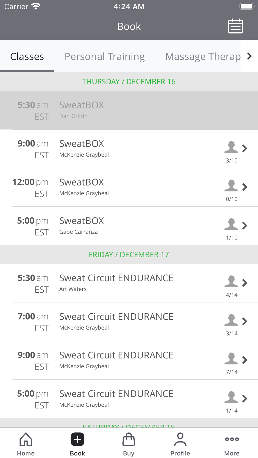
Task: Tap attendee icon for Art Waters class
Action: pos(231,282)
